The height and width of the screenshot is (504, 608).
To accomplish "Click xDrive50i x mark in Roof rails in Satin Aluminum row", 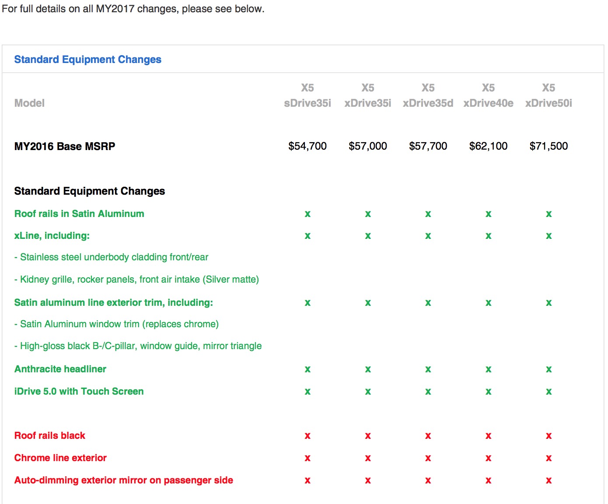I will 549,214.
